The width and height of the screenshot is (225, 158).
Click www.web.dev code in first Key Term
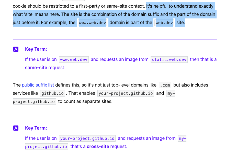[74, 59]
